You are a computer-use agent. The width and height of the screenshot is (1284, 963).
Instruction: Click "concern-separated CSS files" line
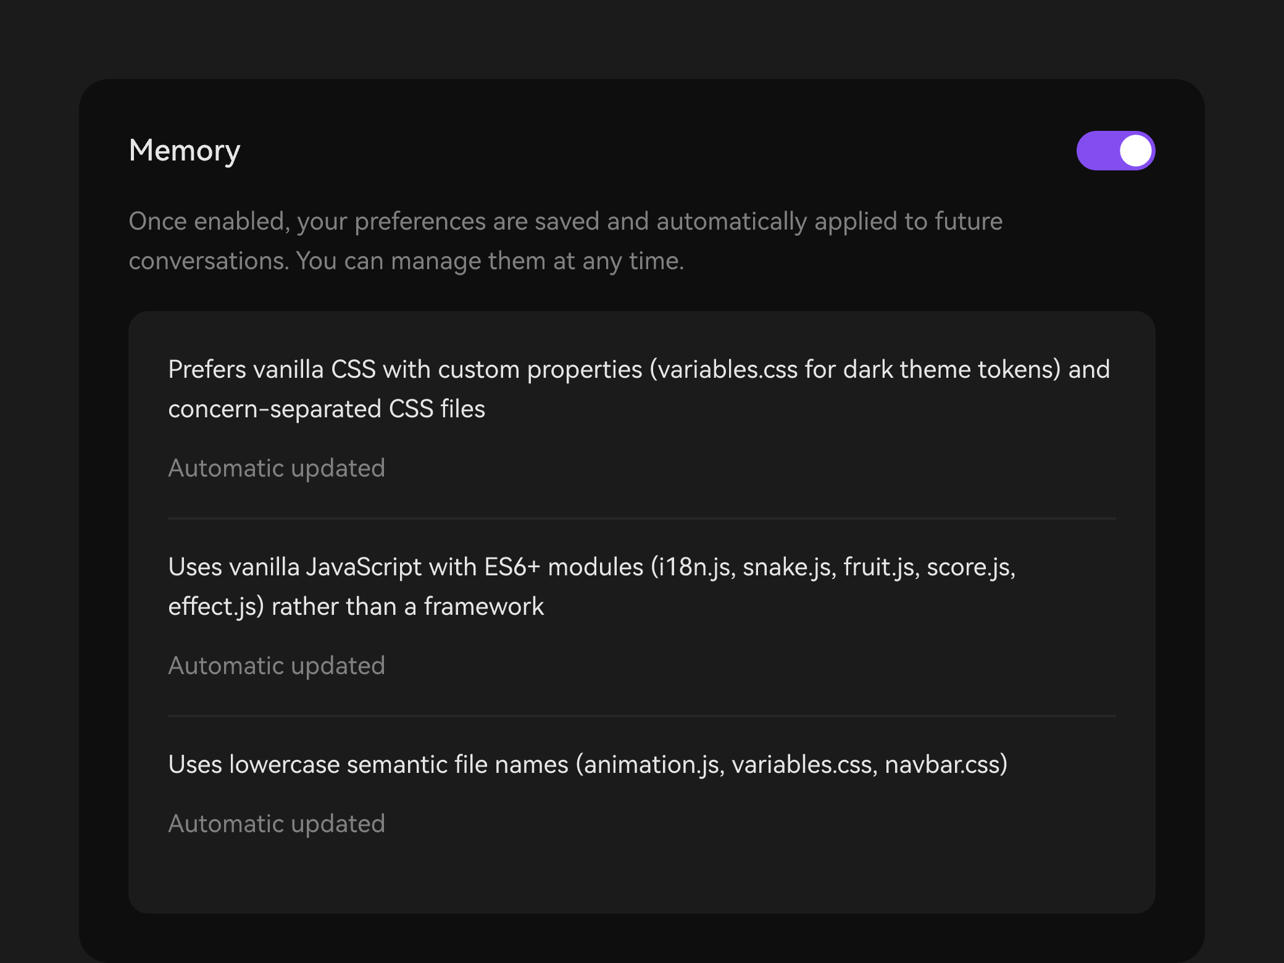pos(327,409)
